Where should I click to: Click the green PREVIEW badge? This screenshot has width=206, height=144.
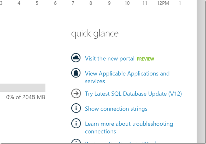click(145, 59)
